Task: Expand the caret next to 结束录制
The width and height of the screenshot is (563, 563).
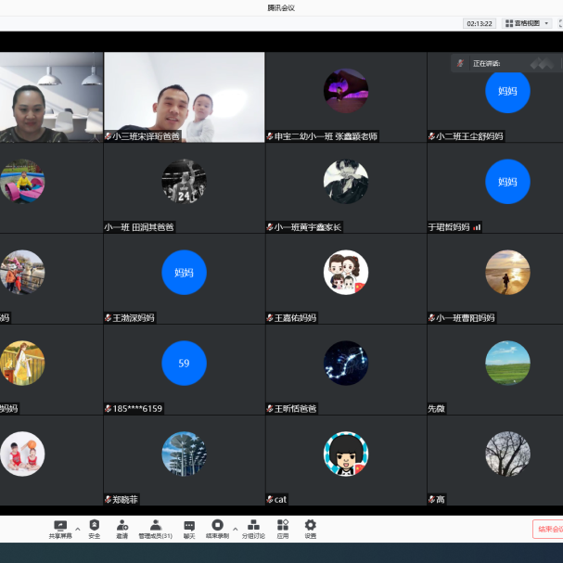Action: pyautogui.click(x=236, y=529)
